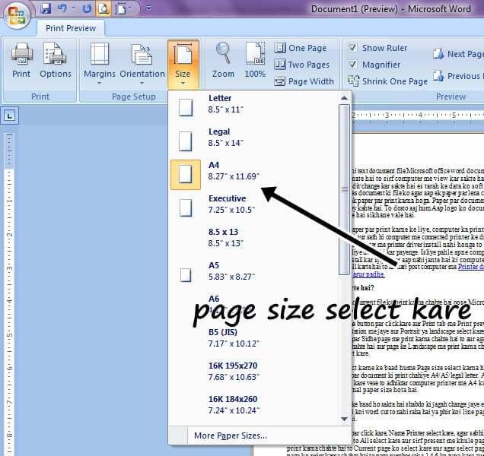Choose 8.5 x 13 paper size
The image size is (484, 456).
pyautogui.click(x=253, y=237)
